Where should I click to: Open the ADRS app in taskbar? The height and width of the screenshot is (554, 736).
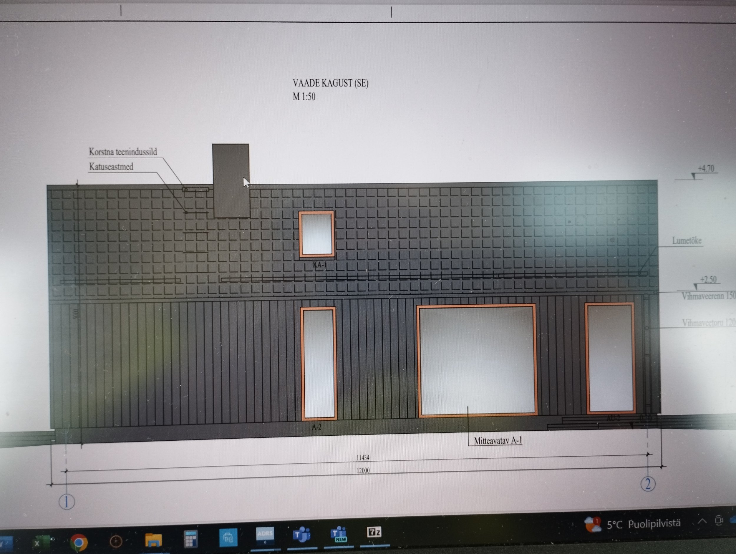point(265,535)
